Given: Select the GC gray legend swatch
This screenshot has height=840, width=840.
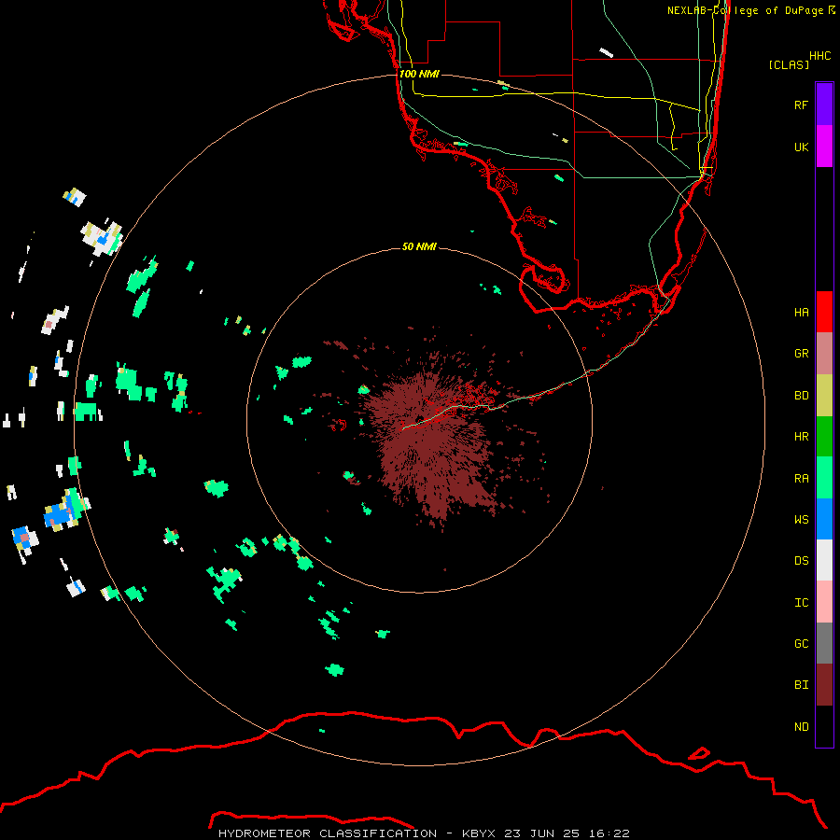Looking at the screenshot, I should [x=824, y=643].
